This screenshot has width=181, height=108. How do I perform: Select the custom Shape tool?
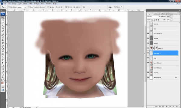pos(3,66)
